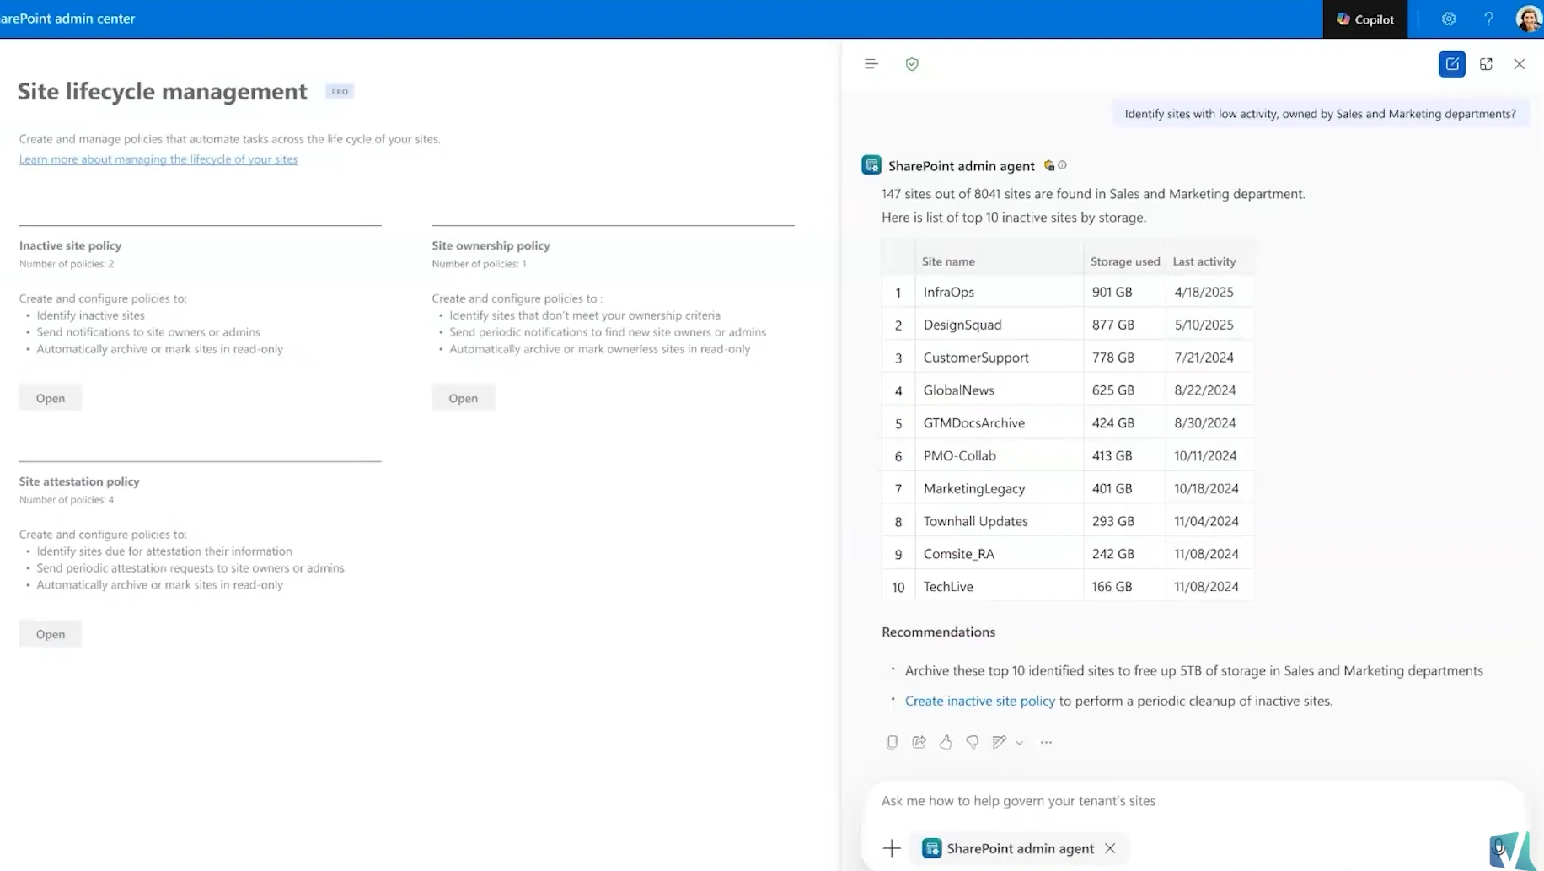Give thumbs up to the response
This screenshot has width=1544, height=871.
click(x=946, y=742)
